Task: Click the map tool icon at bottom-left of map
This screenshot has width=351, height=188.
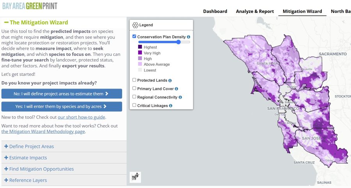Action: coord(135,177)
